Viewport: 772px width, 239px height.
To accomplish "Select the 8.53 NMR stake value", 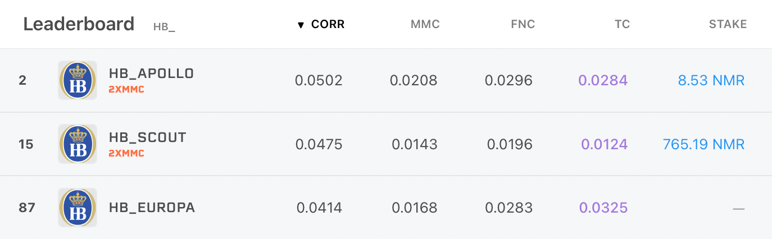I will pos(711,81).
